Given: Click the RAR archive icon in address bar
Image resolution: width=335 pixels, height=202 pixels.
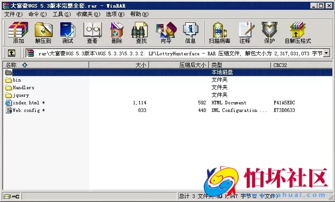Looking at the screenshot, I should click(x=30, y=53).
